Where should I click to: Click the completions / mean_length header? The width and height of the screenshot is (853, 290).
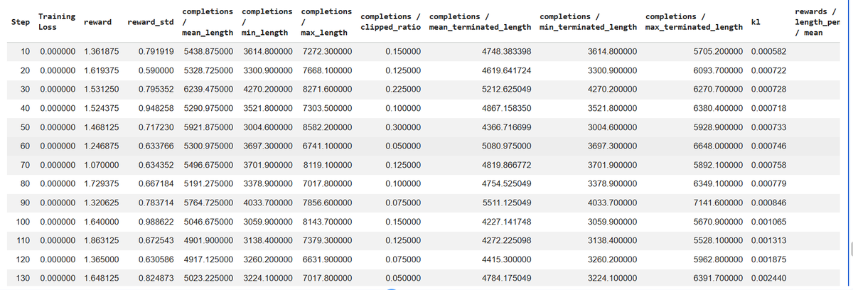pyautogui.click(x=207, y=22)
